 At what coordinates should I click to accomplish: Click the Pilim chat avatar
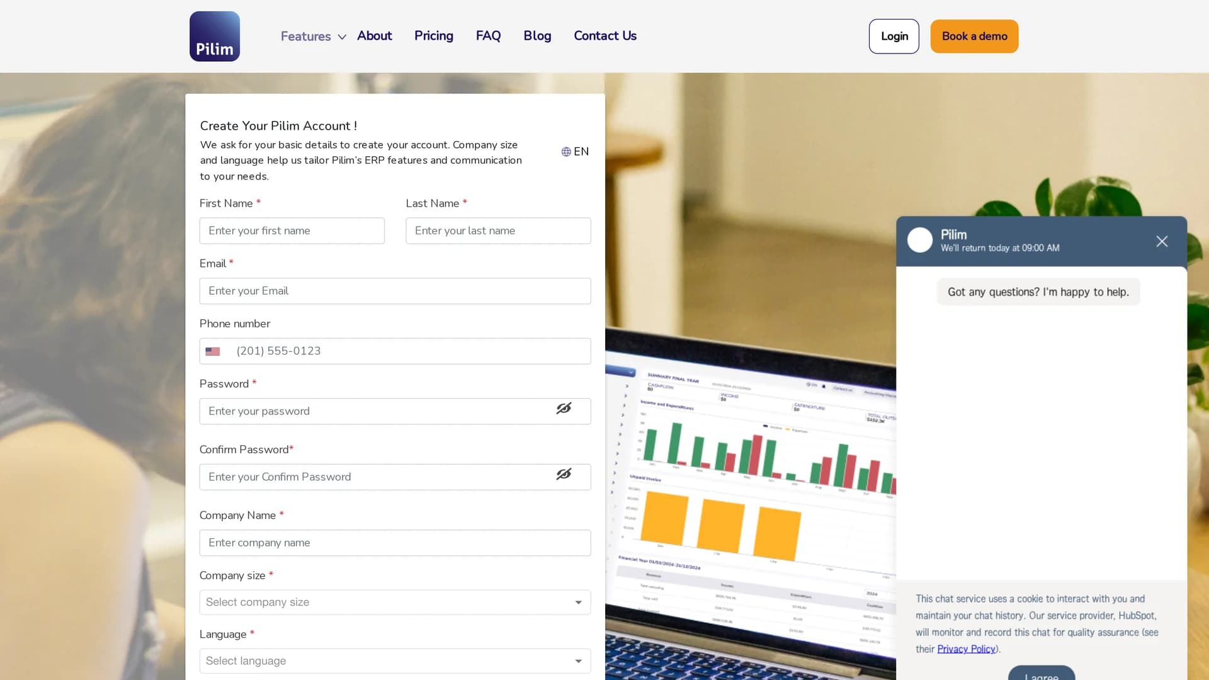919,240
